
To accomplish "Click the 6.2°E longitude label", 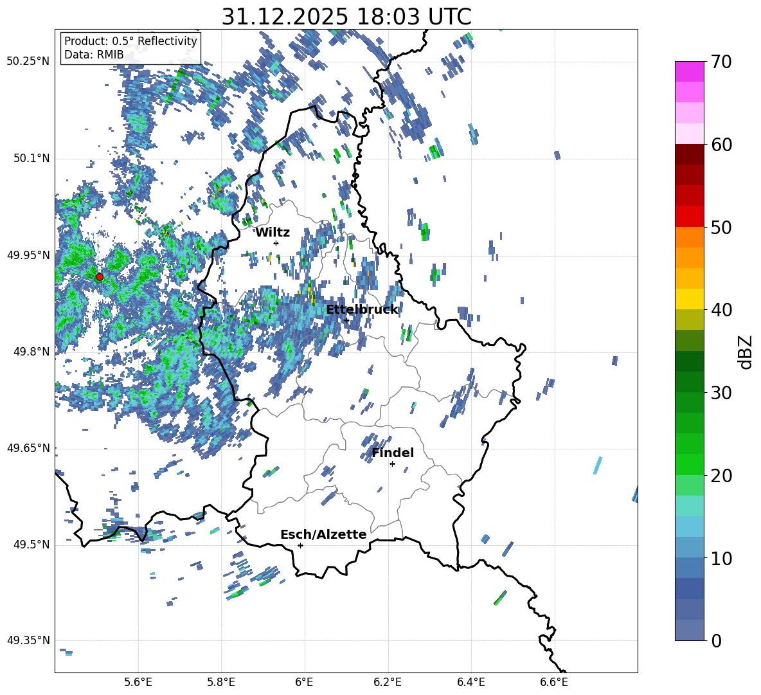I will (388, 682).
